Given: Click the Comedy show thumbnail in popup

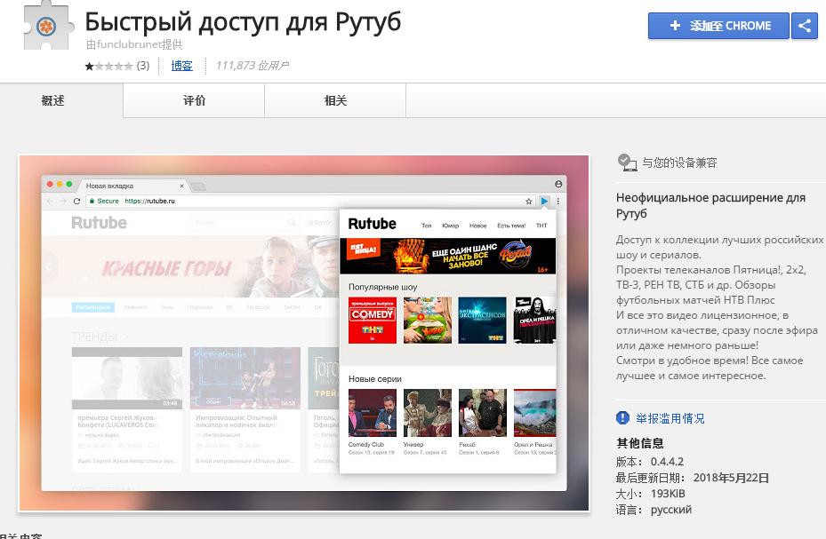Looking at the screenshot, I should [x=372, y=321].
